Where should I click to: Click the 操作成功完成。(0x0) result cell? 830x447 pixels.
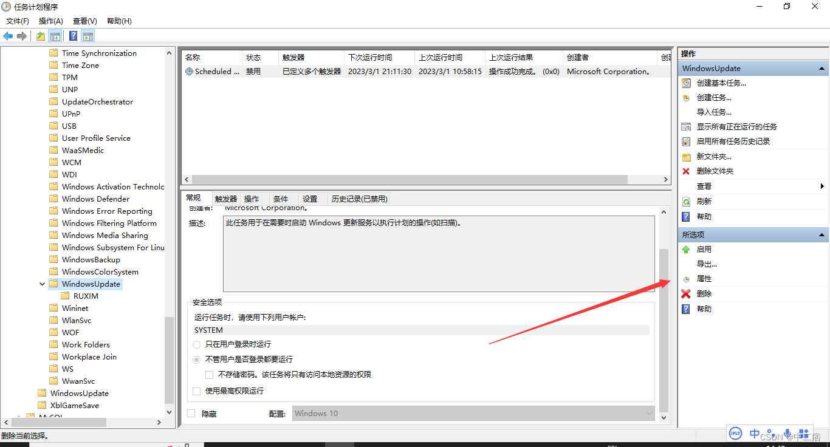[x=524, y=72]
